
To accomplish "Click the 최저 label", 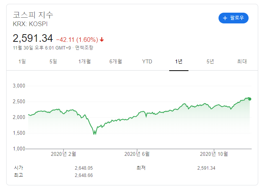I will (x=141, y=168).
